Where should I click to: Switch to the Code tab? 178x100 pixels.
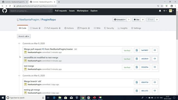pos(23,28)
